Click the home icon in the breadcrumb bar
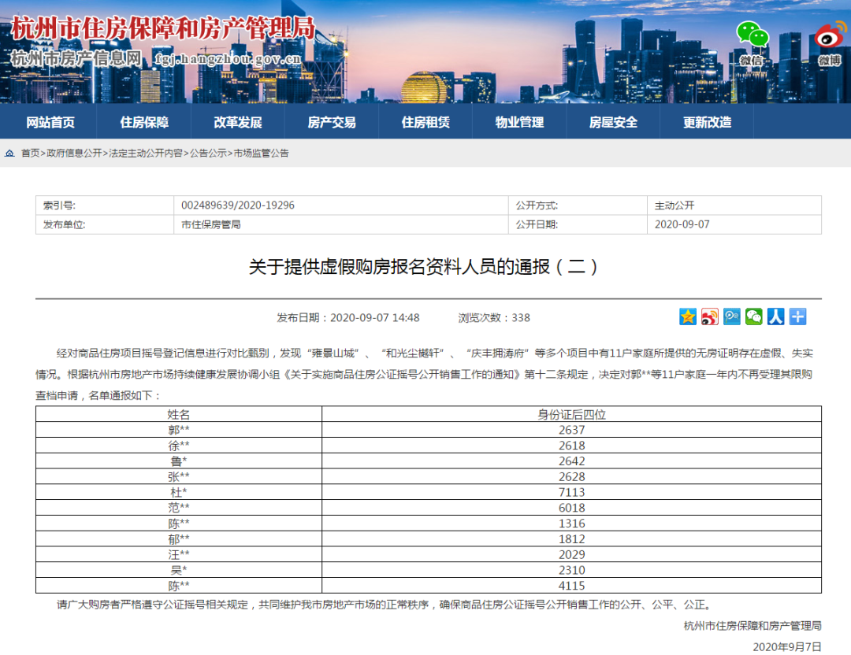This screenshot has width=851, height=655. [9, 153]
